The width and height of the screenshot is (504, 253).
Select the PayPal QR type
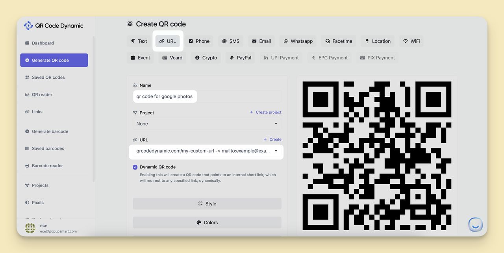[240, 58]
